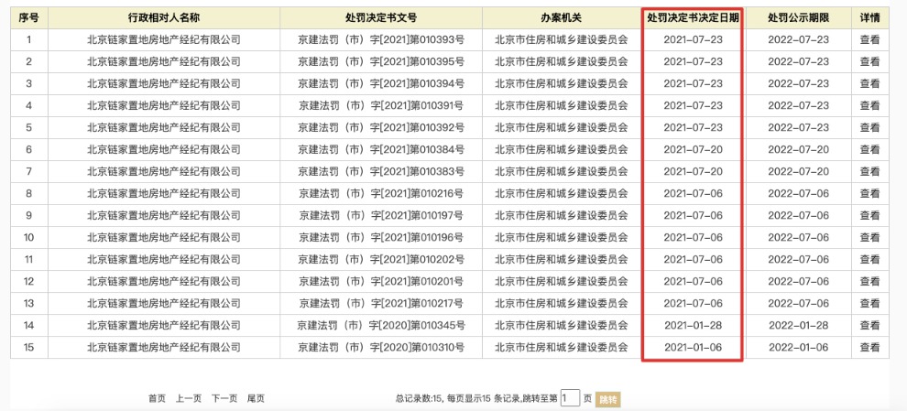Image resolution: width=907 pixels, height=411 pixels.
Task: Select document number 第010201号 cell
Action: 381,282
